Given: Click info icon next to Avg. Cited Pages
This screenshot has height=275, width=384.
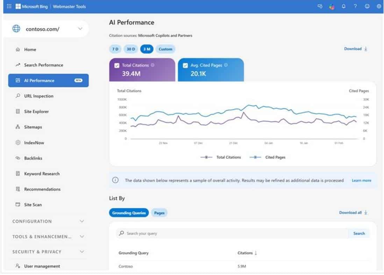Looking at the screenshot, I should pos(226,65).
